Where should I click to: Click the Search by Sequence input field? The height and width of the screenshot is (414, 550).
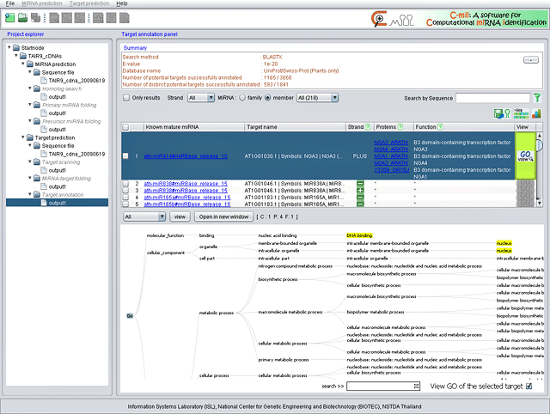click(x=492, y=98)
